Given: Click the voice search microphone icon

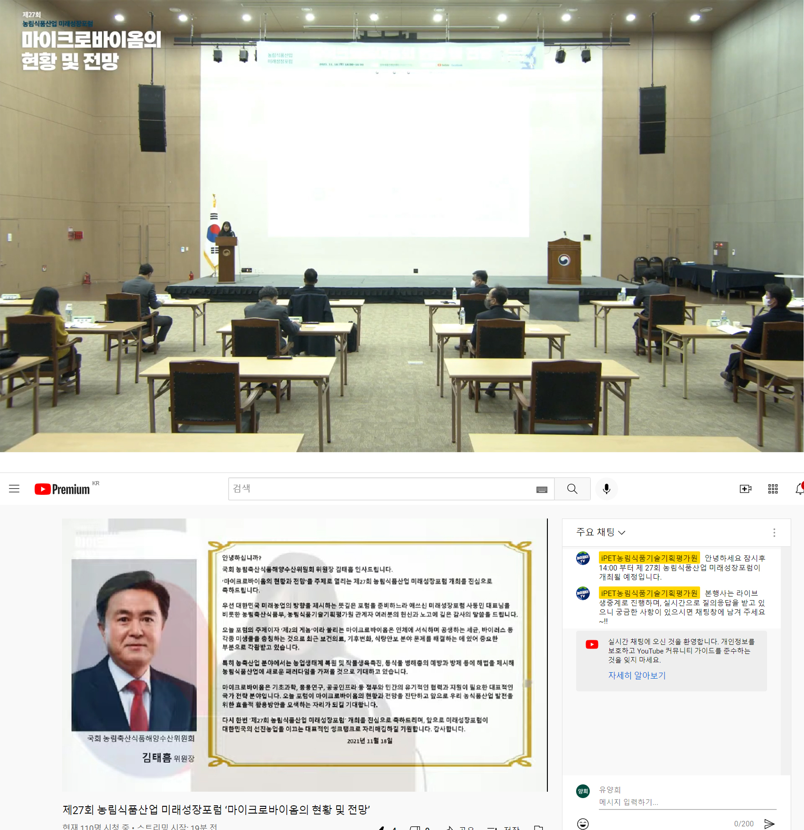Looking at the screenshot, I should click(x=606, y=488).
